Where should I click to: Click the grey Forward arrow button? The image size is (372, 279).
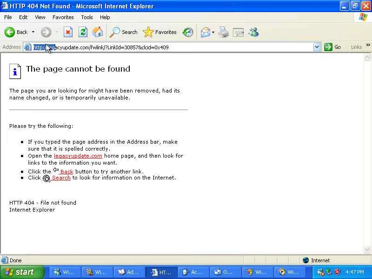46,32
